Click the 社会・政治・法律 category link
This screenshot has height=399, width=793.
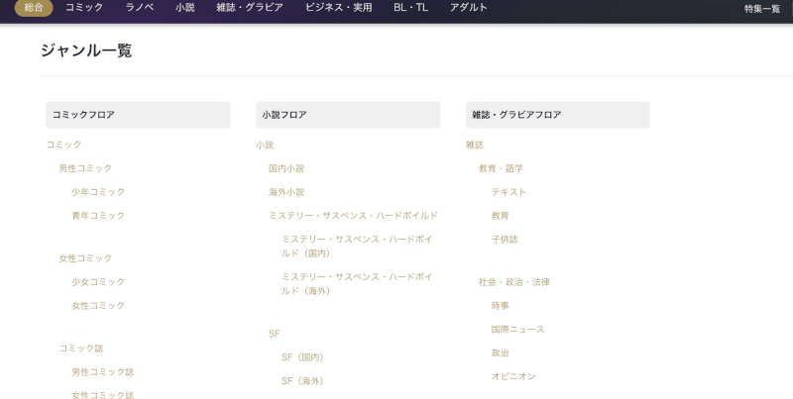513,282
